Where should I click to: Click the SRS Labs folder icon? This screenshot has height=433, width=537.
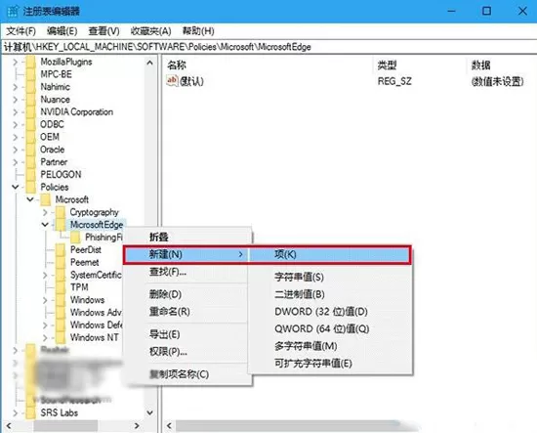tap(31, 412)
